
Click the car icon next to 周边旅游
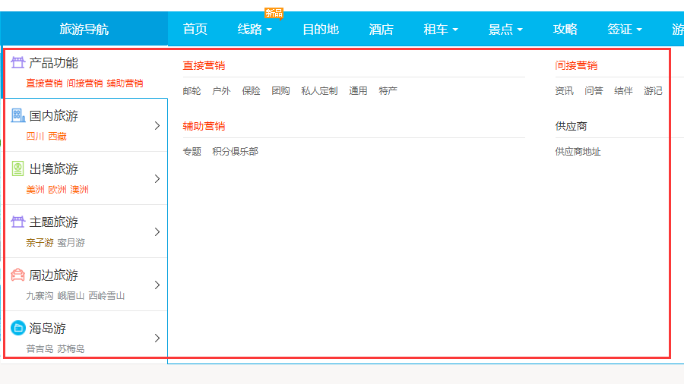point(18,275)
